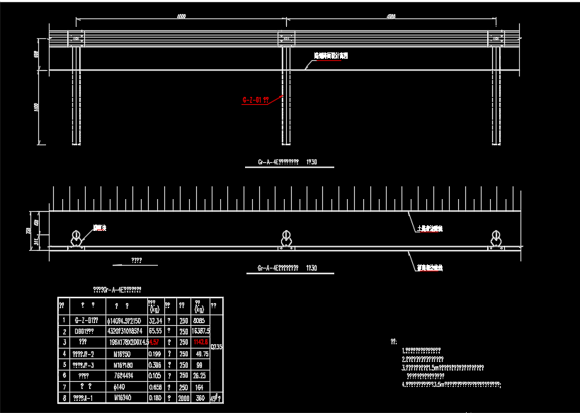Viewport: 580px width, 413px height.
Task: Select the 360 total weight cell
Action: 200,398
